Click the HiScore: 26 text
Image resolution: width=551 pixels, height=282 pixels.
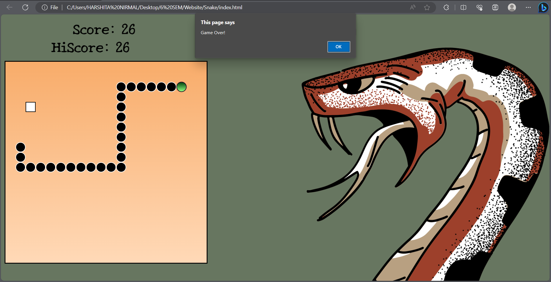pyautogui.click(x=90, y=47)
